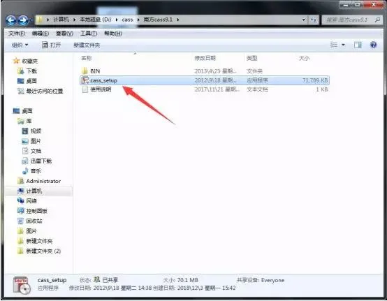Open 新建文件夹 in the navigation tree
This screenshot has height=301, width=387.
pyautogui.click(x=39, y=241)
